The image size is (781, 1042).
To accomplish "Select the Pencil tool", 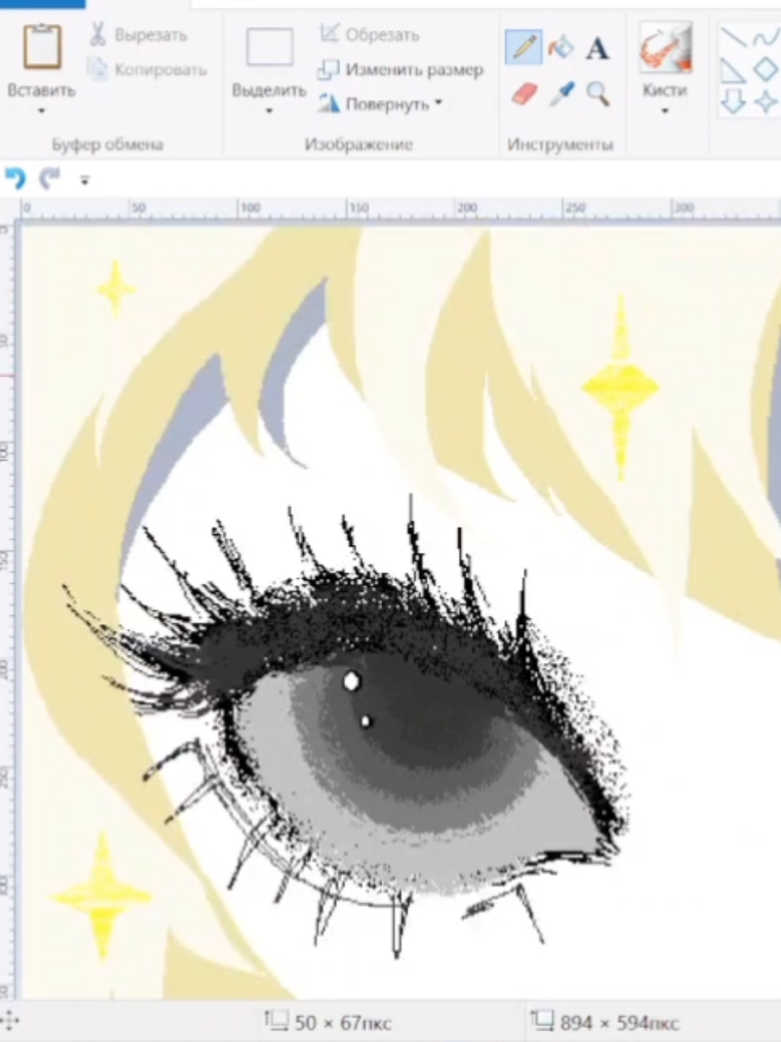I will (x=523, y=47).
